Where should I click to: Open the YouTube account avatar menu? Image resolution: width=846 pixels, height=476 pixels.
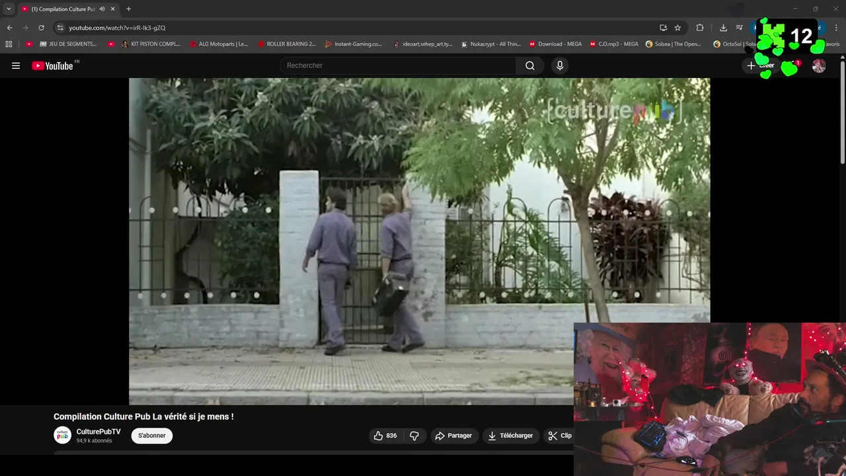(x=819, y=65)
